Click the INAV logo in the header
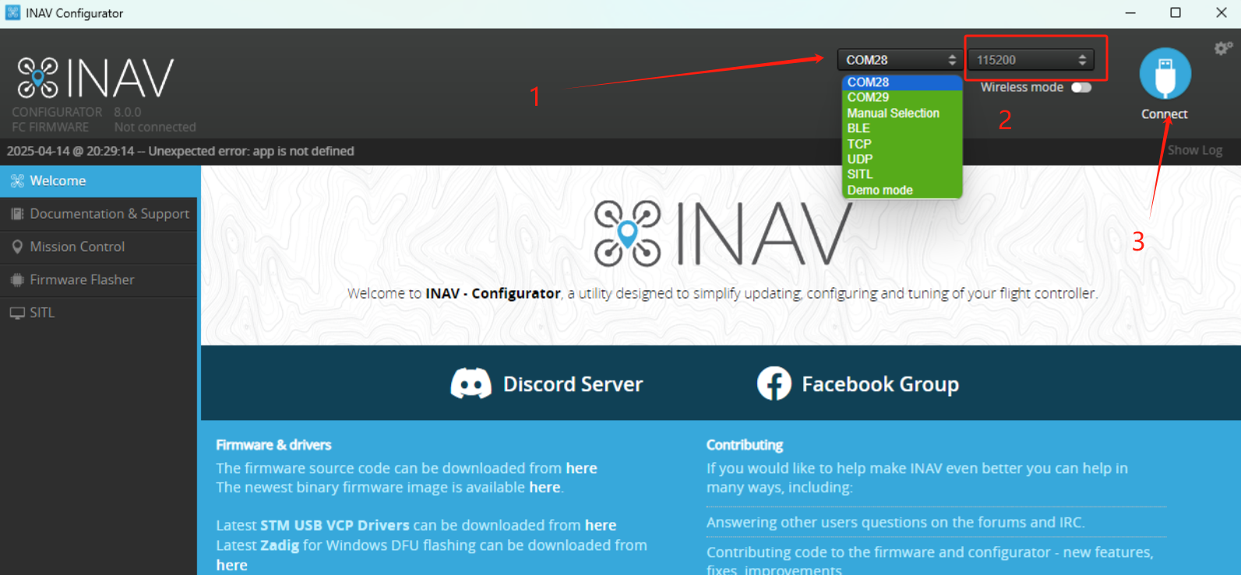1241x575 pixels. click(x=96, y=78)
